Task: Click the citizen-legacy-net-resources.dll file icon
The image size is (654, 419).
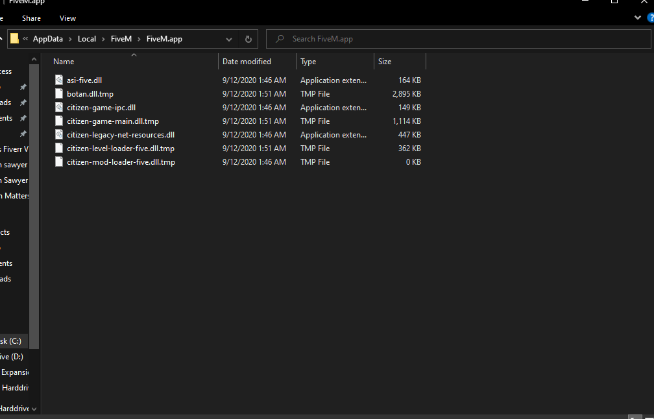Action: tap(59, 135)
